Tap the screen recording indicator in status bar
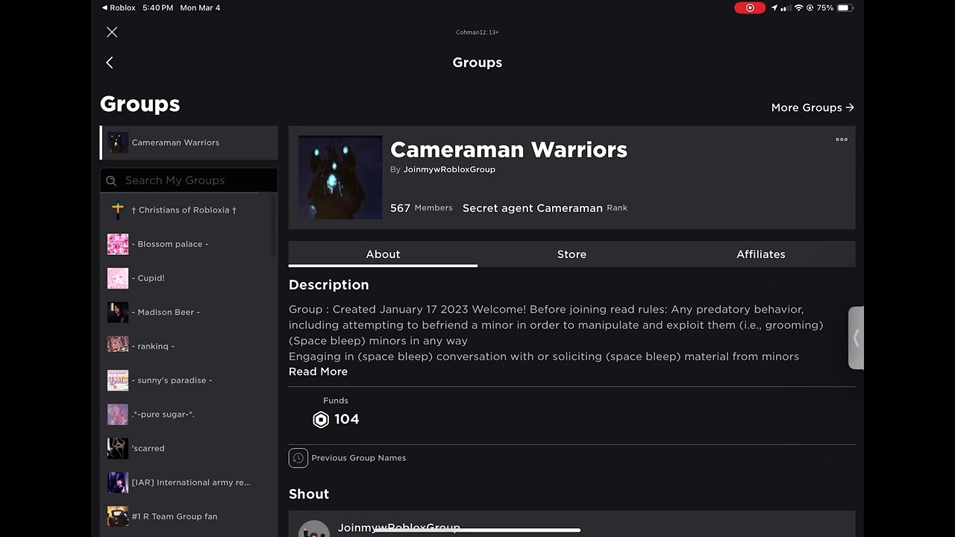The height and width of the screenshot is (537, 955). [x=750, y=7]
